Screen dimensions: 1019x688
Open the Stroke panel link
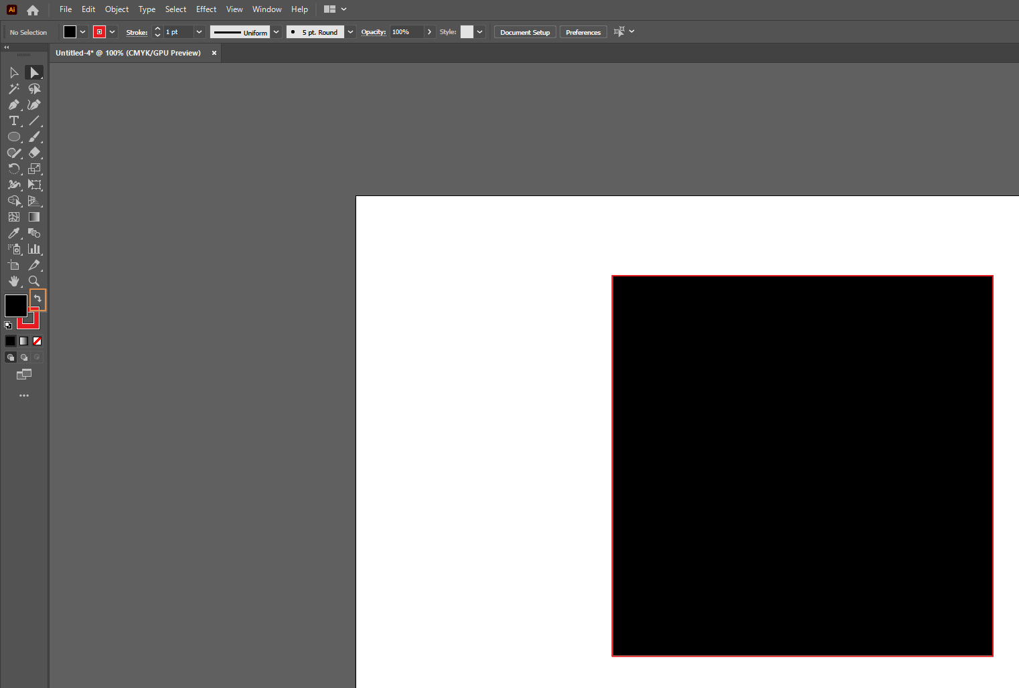(137, 32)
